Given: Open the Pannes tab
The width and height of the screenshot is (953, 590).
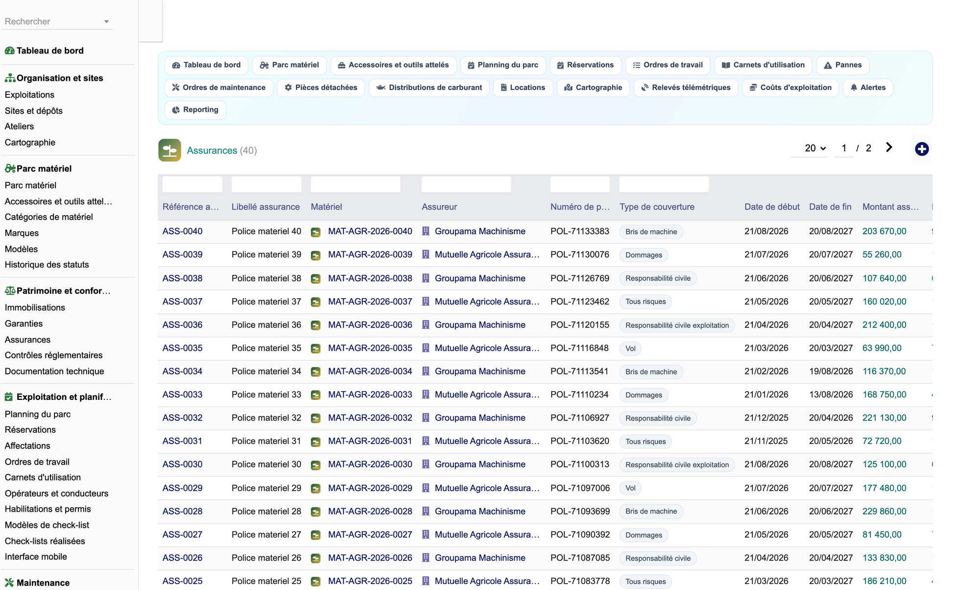Looking at the screenshot, I should pyautogui.click(x=842, y=65).
